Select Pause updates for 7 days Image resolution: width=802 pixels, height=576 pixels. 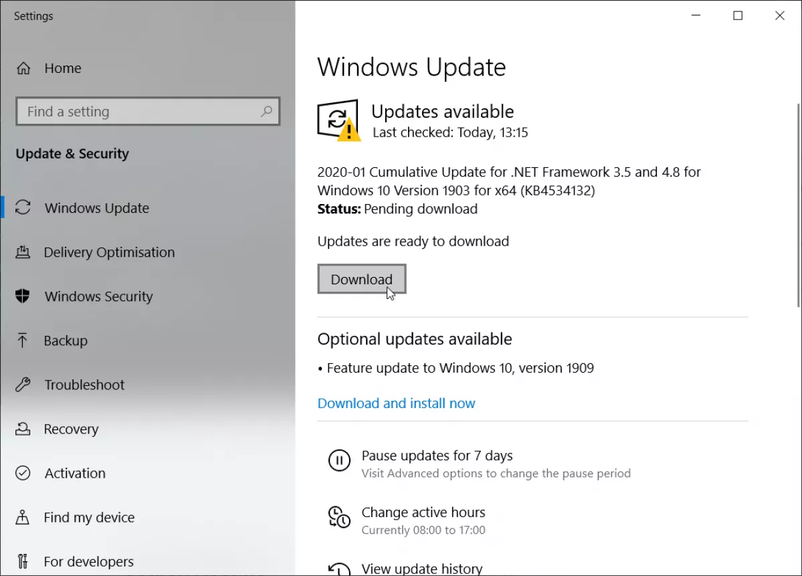pos(437,456)
